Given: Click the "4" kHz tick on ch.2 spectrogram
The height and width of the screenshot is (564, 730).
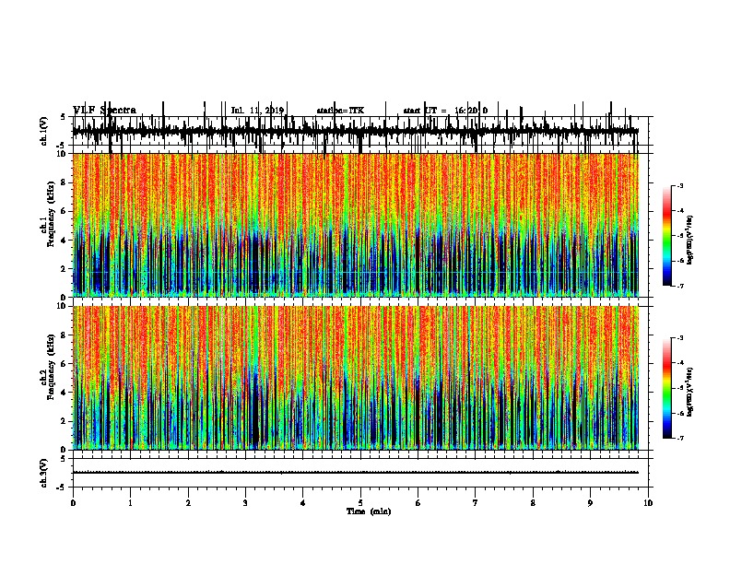Looking at the screenshot, I should click(65, 393).
